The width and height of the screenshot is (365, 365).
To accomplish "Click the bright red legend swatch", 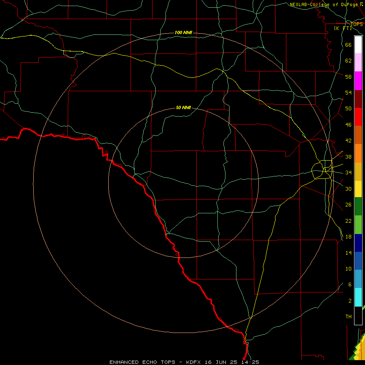I will [358, 117].
